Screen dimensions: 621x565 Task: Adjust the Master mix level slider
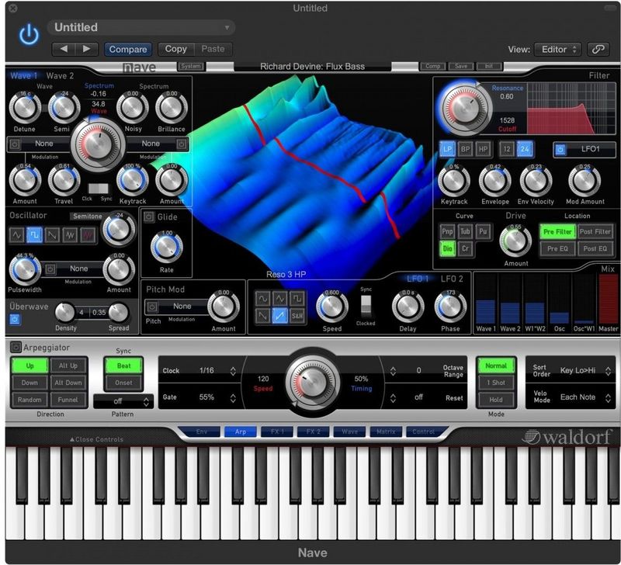click(x=609, y=300)
